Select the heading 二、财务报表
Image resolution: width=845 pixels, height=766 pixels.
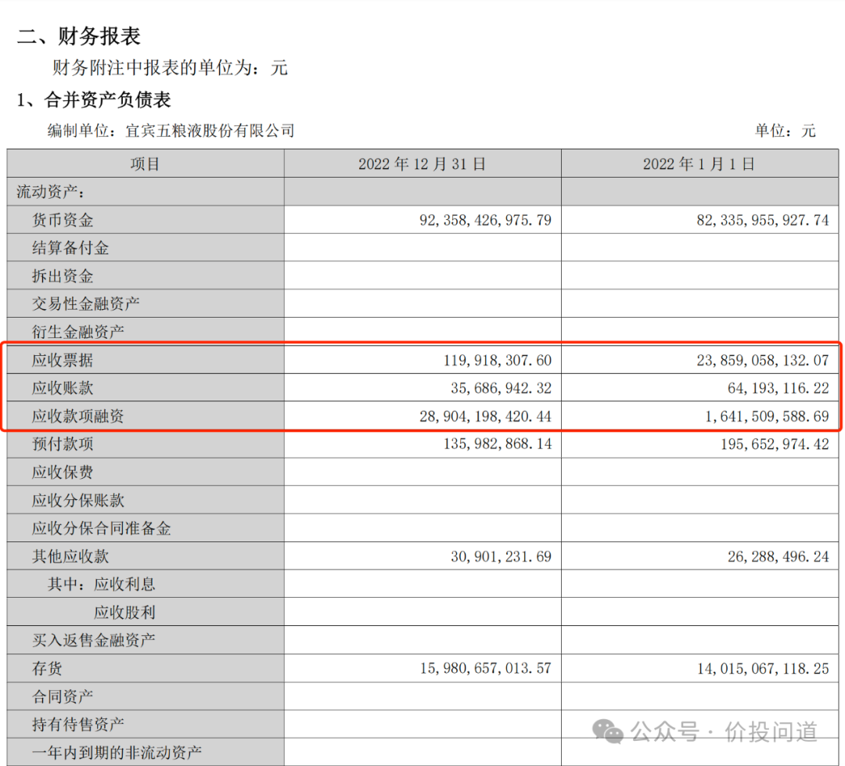pos(79,36)
